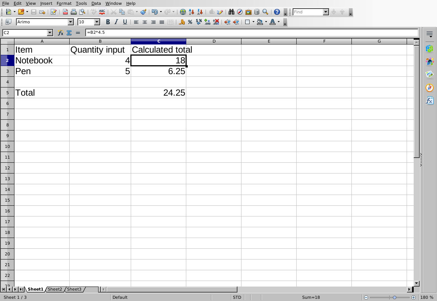Viewport: 437px width, 301px height.
Task: Export directly as PDF
Action: [x=65, y=12]
